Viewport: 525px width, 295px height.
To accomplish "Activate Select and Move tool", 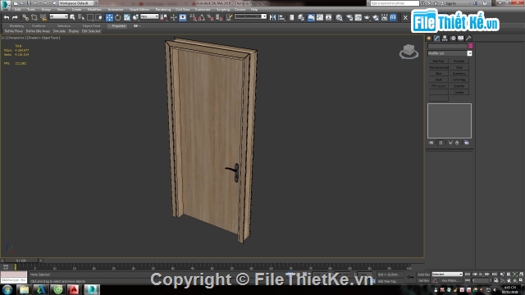I will point(109,17).
